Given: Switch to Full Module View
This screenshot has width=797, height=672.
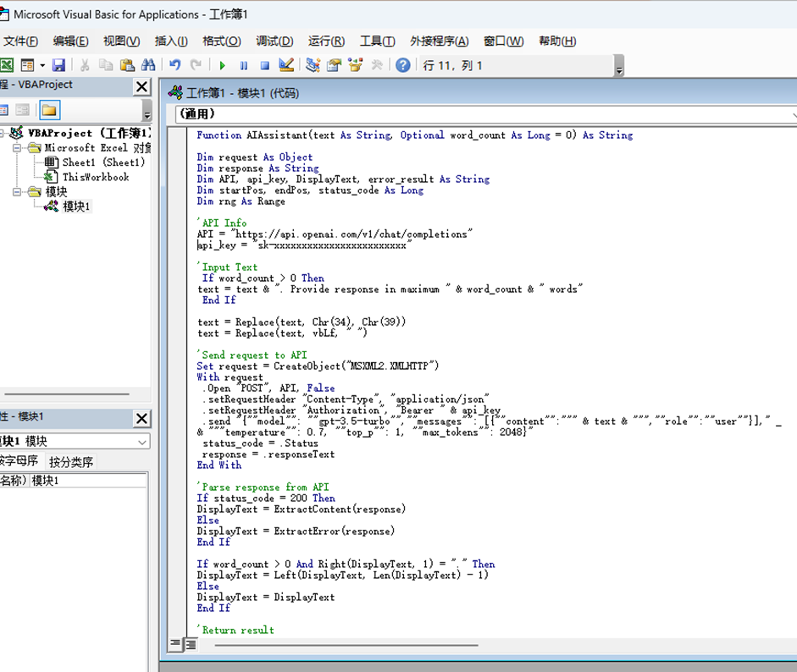Looking at the screenshot, I should pyautogui.click(x=191, y=644).
